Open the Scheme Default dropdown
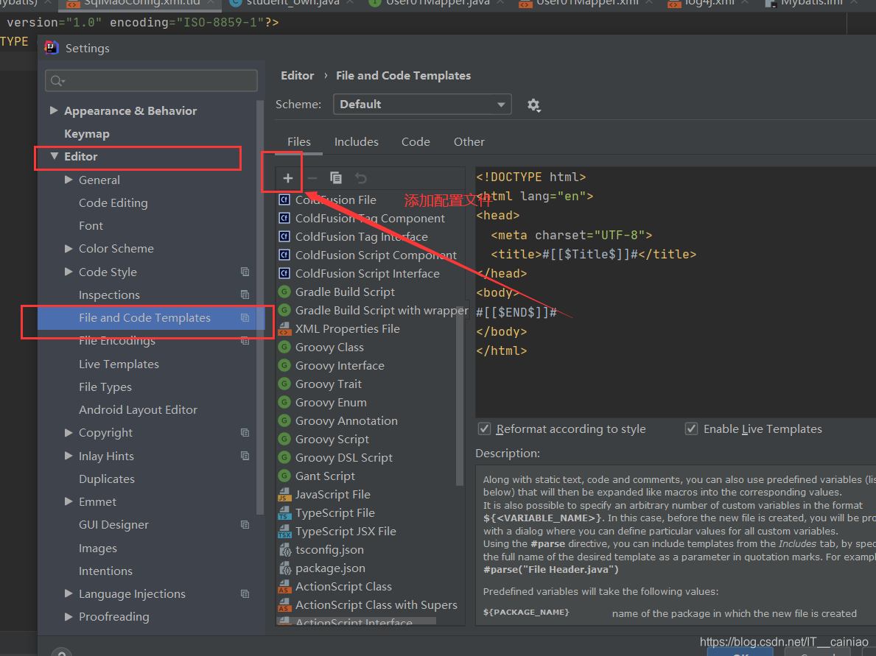Image resolution: width=876 pixels, height=656 pixels. (422, 105)
